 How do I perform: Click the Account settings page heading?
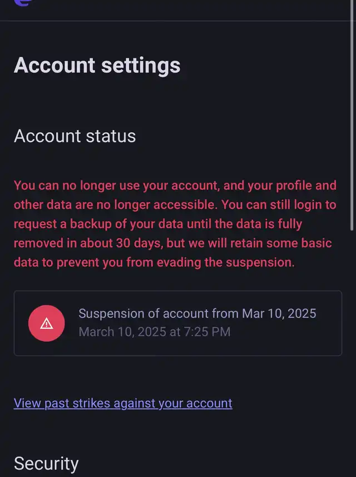tap(97, 65)
